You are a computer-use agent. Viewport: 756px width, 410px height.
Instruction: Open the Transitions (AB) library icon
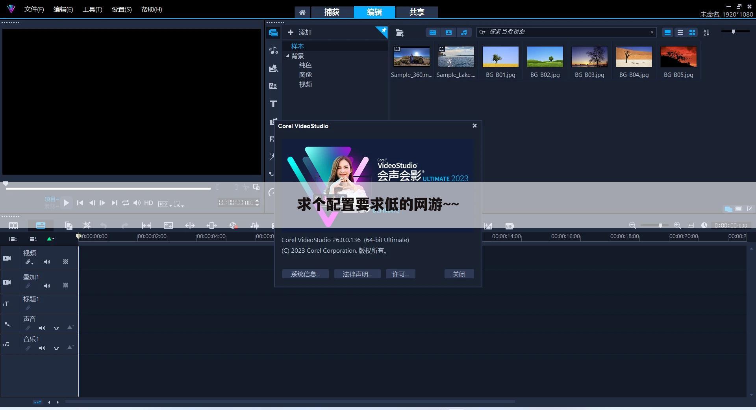(x=273, y=86)
